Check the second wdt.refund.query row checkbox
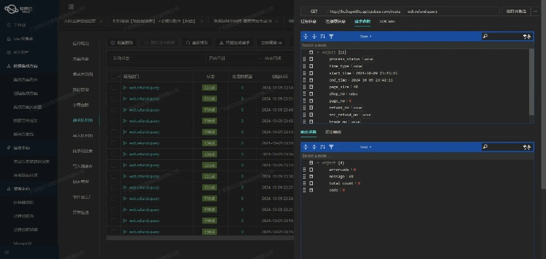This screenshot has width=546, height=259. coord(115,98)
